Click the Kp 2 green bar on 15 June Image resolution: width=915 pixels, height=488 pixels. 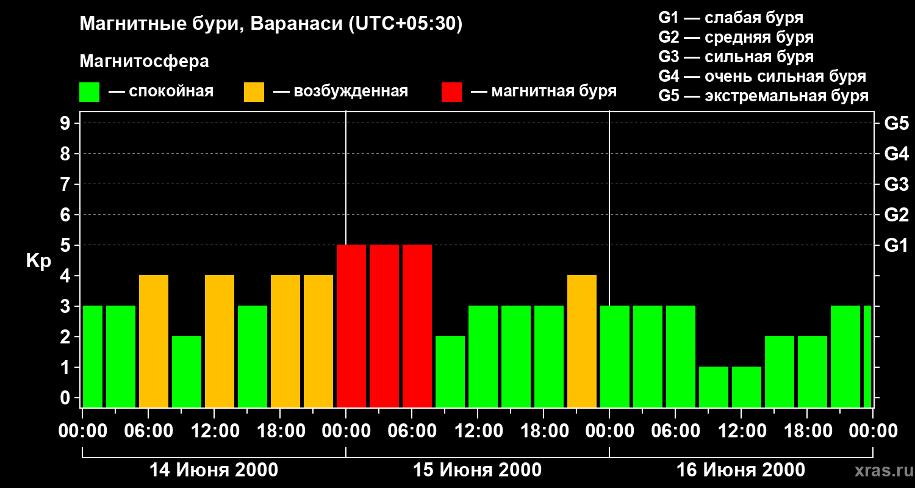[x=450, y=372]
